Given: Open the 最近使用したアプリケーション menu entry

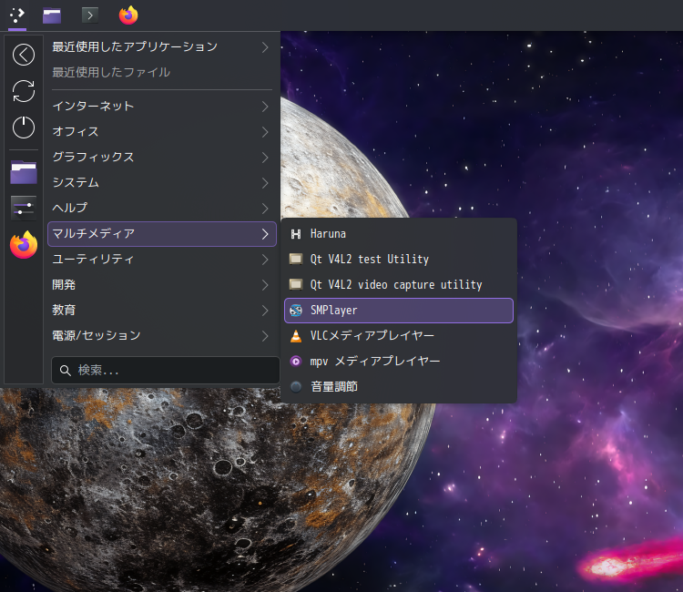Looking at the screenshot, I should [162, 47].
